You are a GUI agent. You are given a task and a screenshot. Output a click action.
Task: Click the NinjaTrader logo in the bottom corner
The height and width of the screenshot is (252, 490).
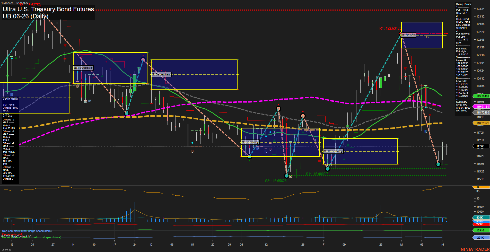[x=475, y=249]
